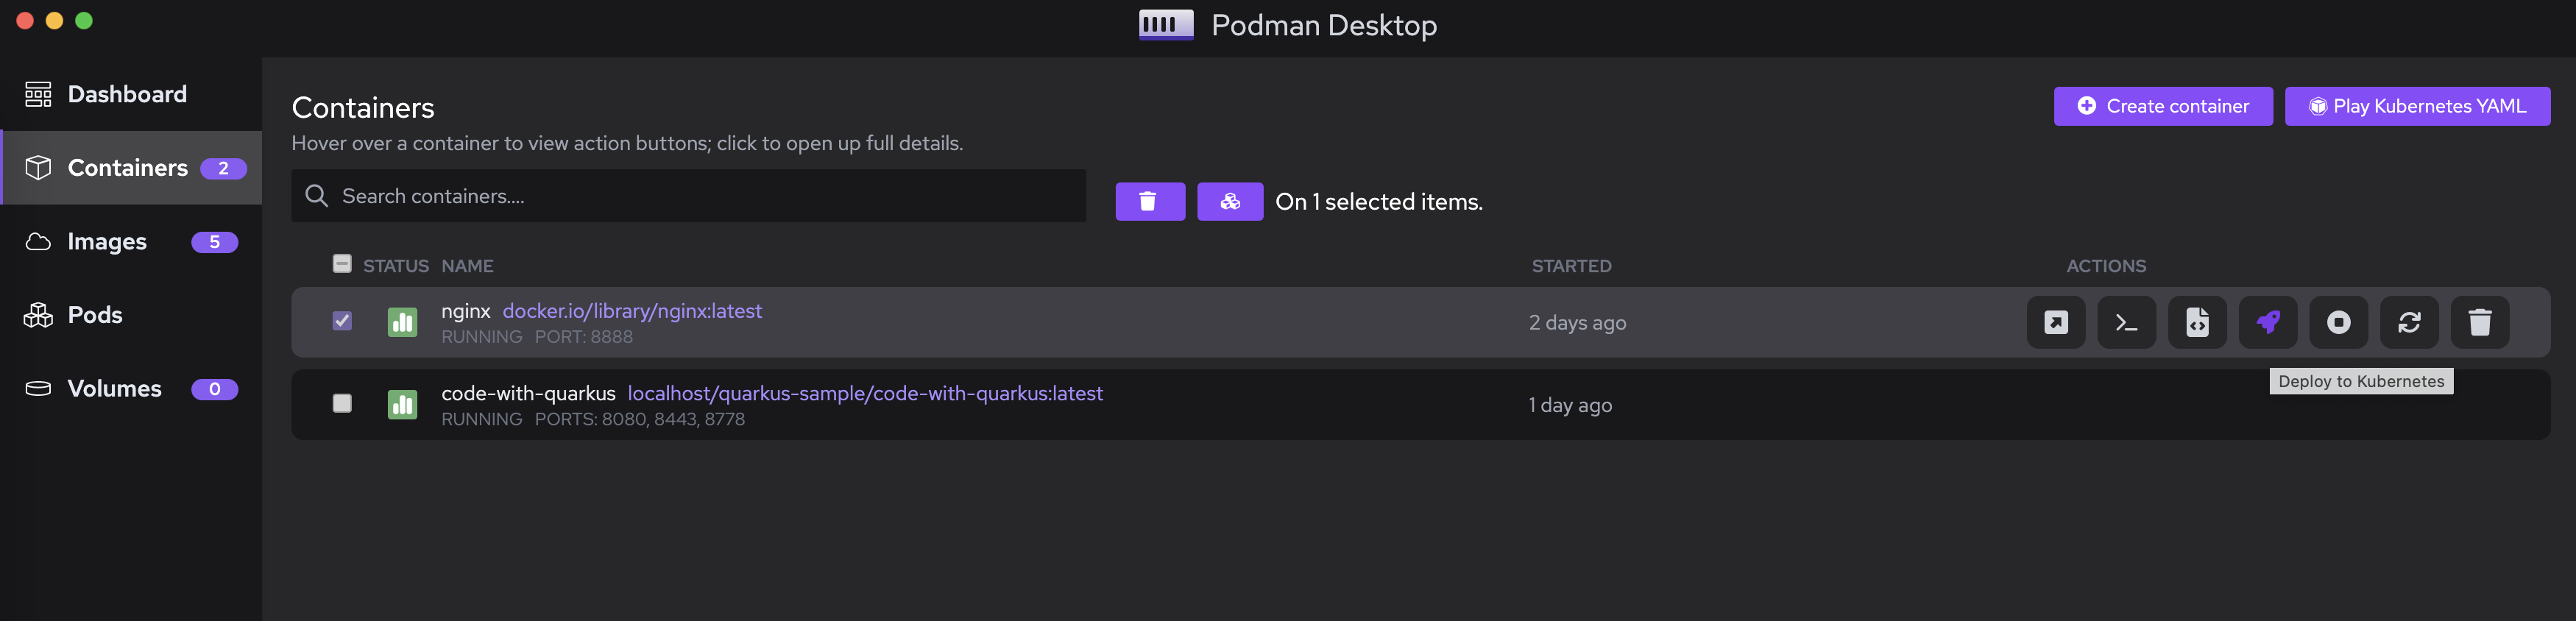Viewport: 2576px width, 621px height.
Task: Click Create container button
Action: [2162, 106]
